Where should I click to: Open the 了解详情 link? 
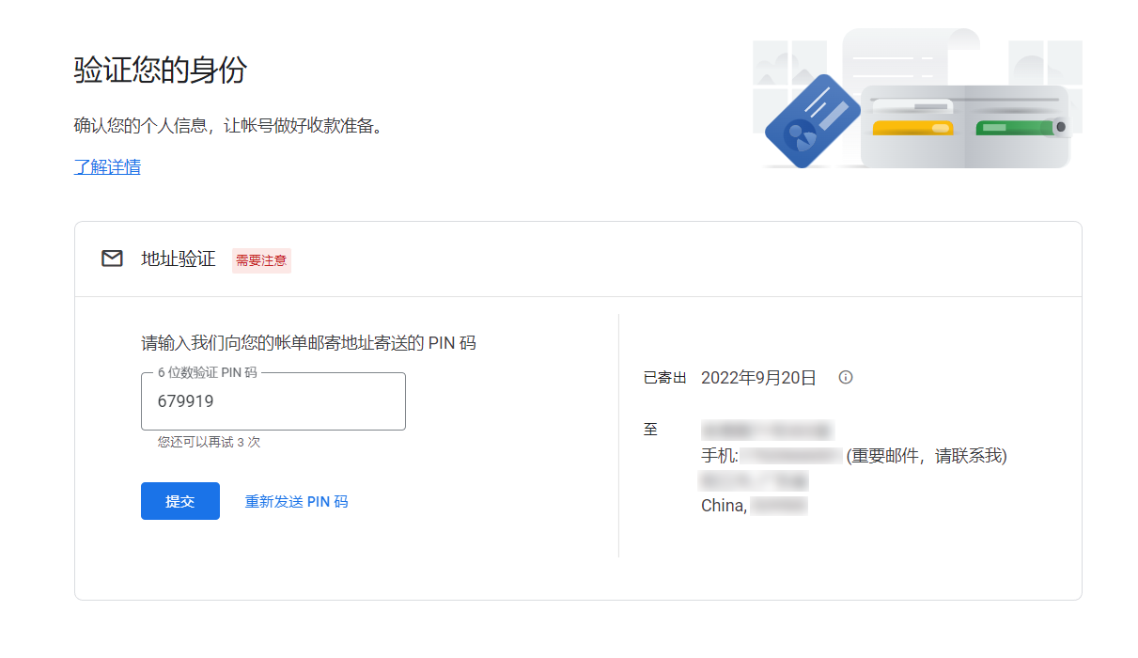click(107, 167)
